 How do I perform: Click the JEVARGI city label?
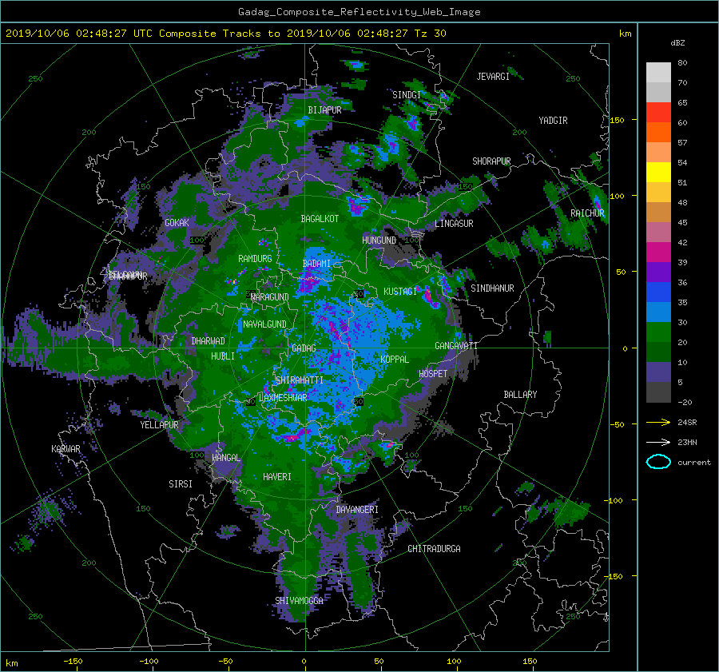click(493, 77)
